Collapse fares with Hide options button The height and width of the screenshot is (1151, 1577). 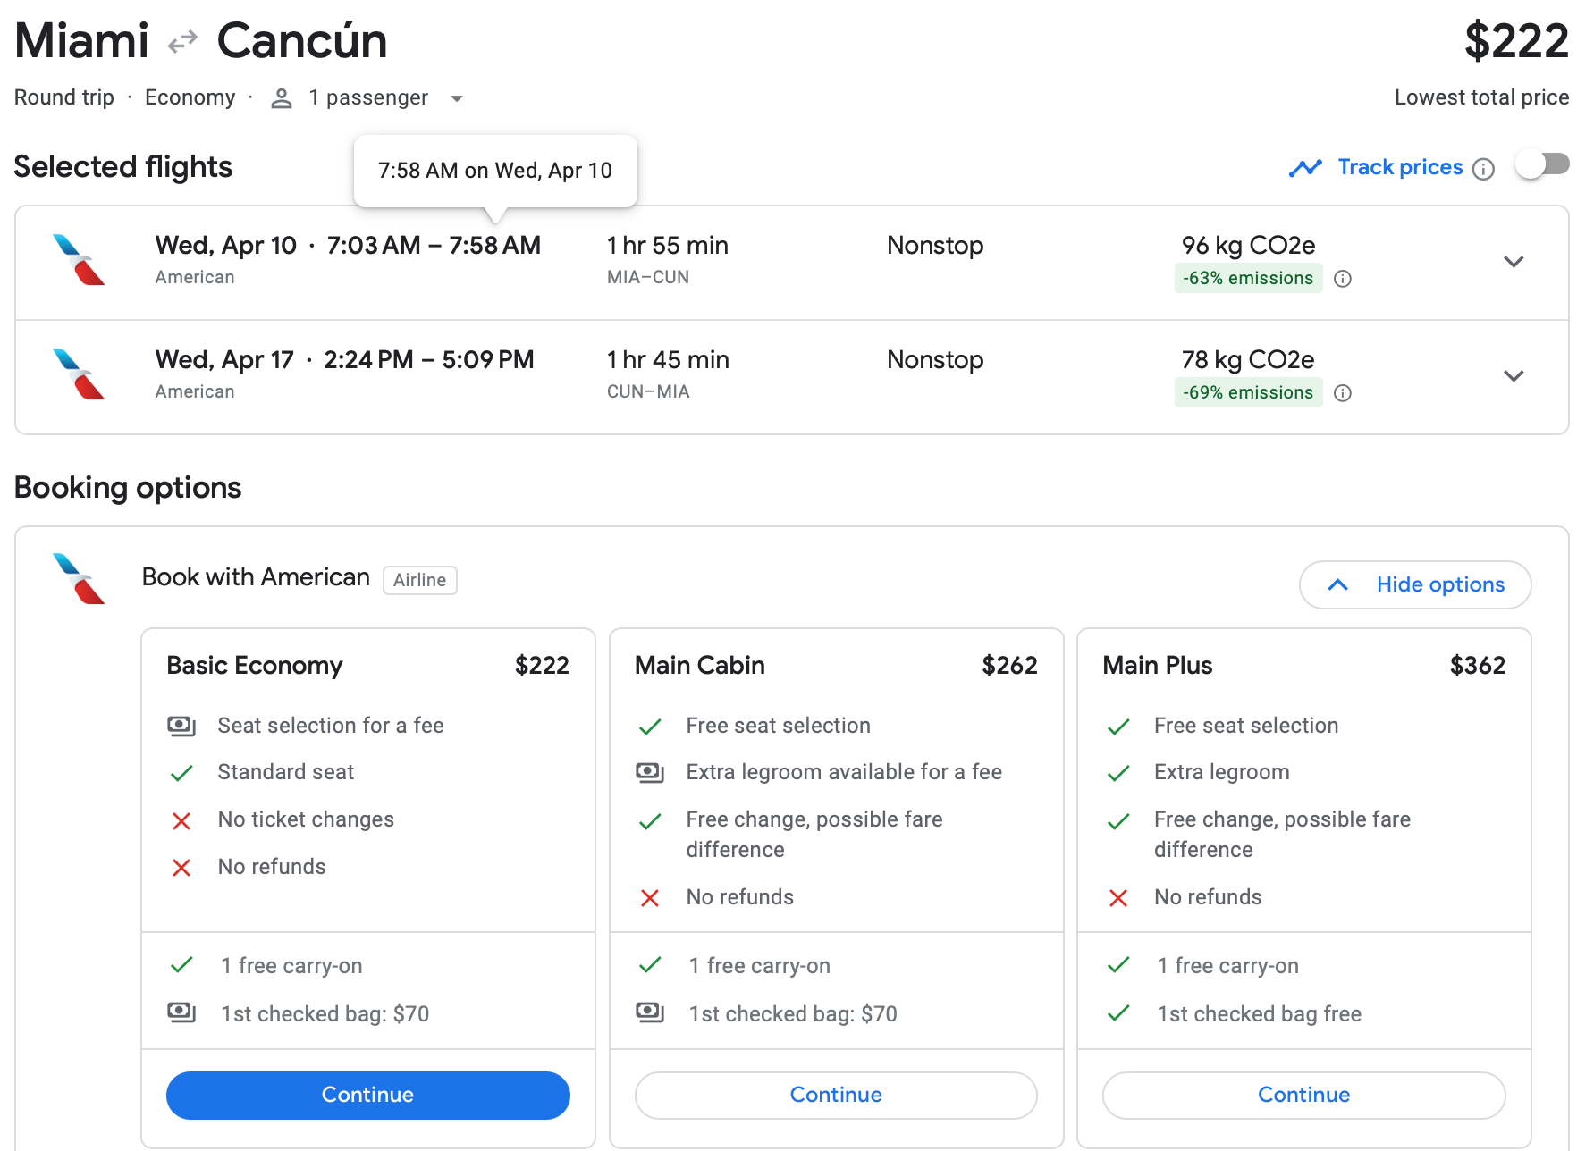click(x=1414, y=584)
